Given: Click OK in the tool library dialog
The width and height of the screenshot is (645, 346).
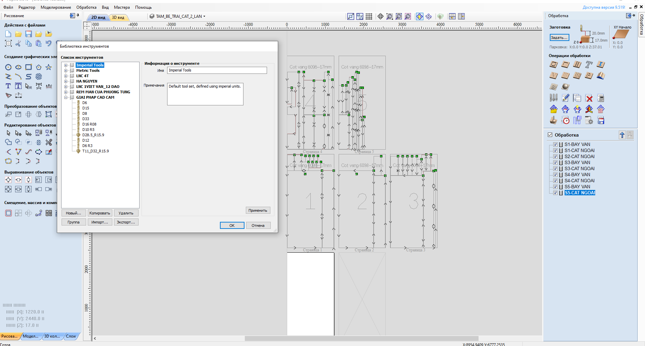Looking at the screenshot, I should tap(232, 226).
